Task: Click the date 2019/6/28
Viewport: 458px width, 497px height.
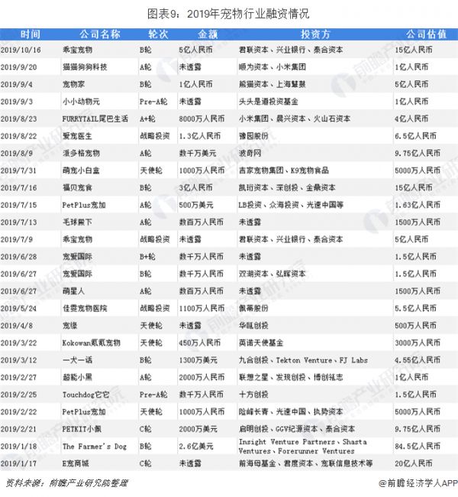Action: (18, 257)
